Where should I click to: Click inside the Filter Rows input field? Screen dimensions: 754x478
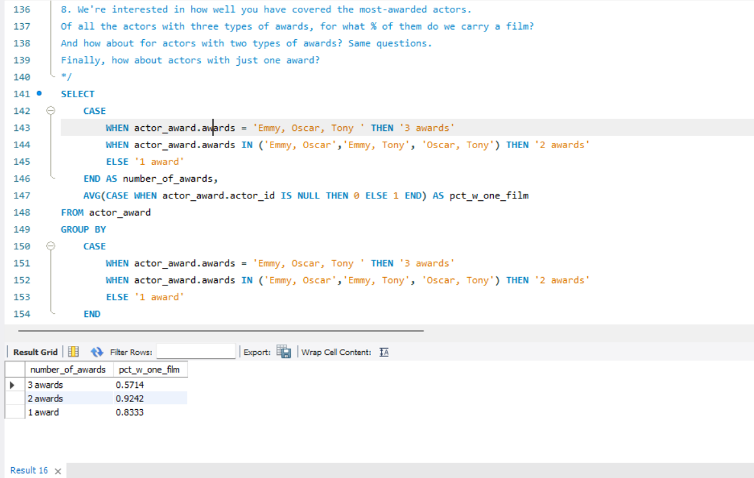click(x=196, y=351)
